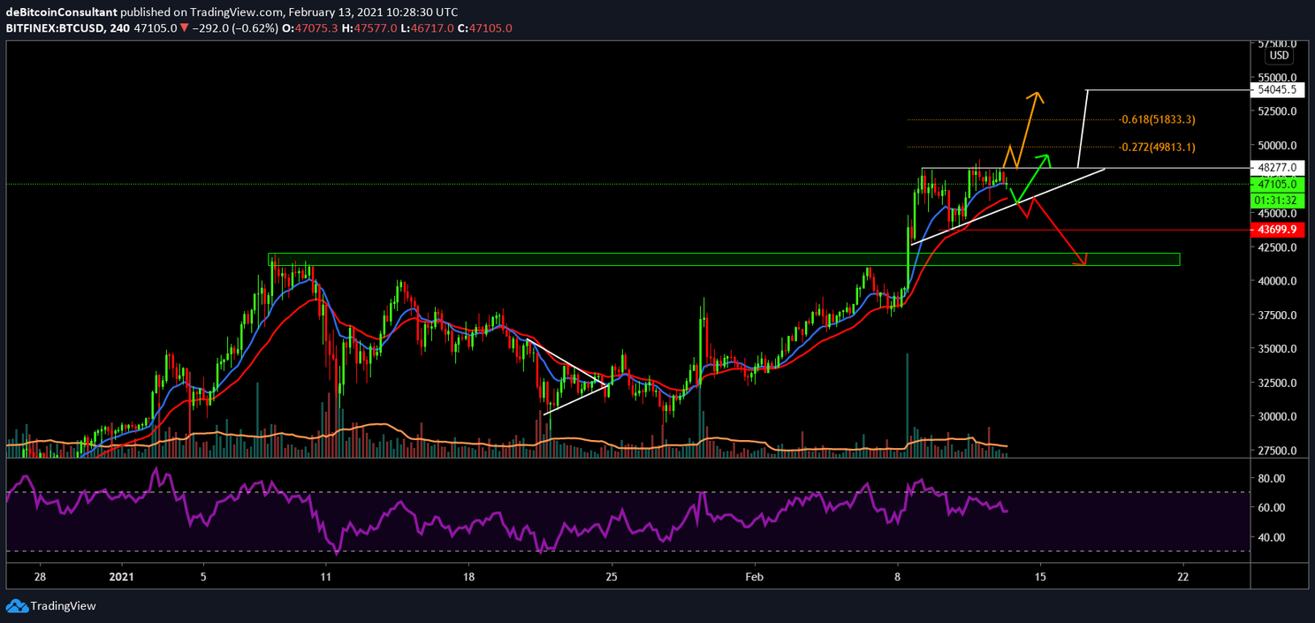This screenshot has height=623, width=1315.
Task: Click the close value C:47105.0
Action: click(484, 28)
